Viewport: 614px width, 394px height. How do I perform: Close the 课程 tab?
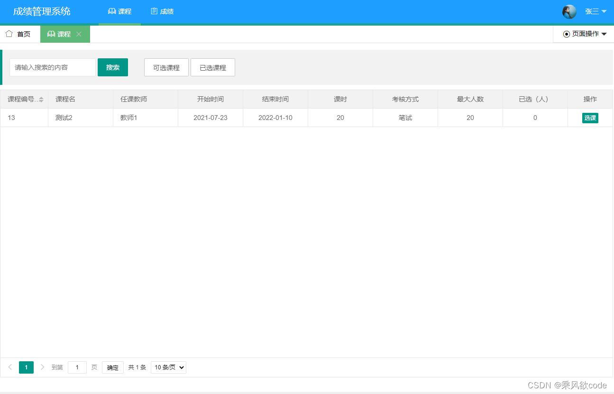point(79,34)
